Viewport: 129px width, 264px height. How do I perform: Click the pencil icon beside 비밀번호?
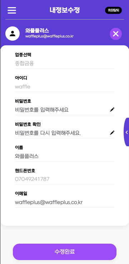click(x=112, y=110)
